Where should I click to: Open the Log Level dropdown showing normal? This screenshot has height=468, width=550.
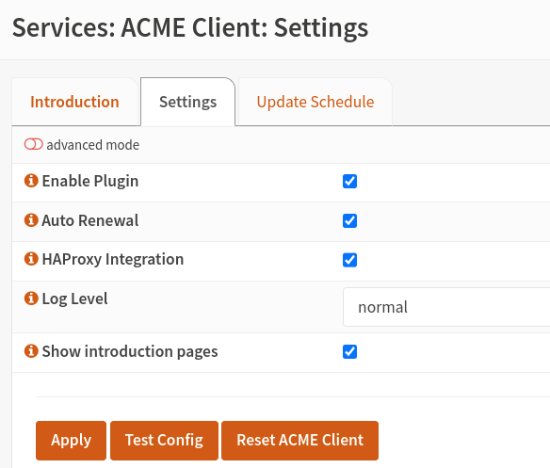click(446, 307)
